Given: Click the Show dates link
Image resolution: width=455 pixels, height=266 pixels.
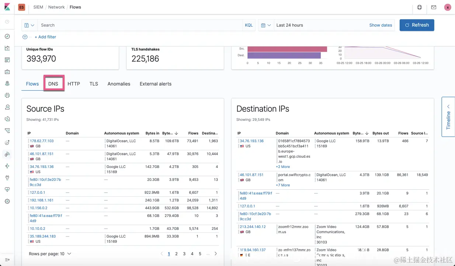Looking at the screenshot, I should click(x=381, y=25).
